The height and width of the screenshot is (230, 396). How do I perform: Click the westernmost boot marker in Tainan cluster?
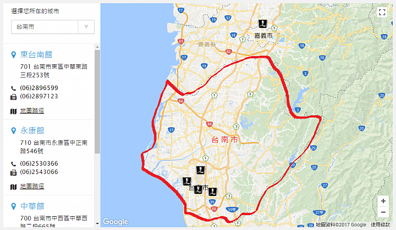(187, 181)
